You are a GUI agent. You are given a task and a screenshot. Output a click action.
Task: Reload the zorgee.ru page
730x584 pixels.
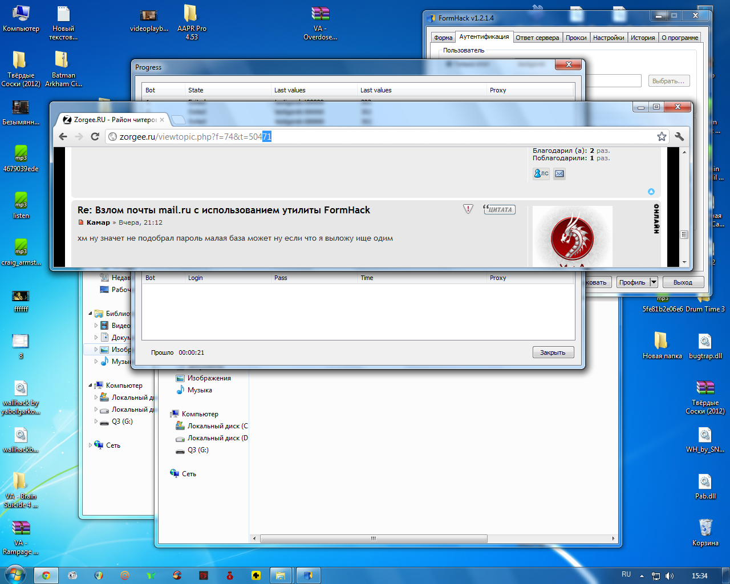pyautogui.click(x=95, y=137)
